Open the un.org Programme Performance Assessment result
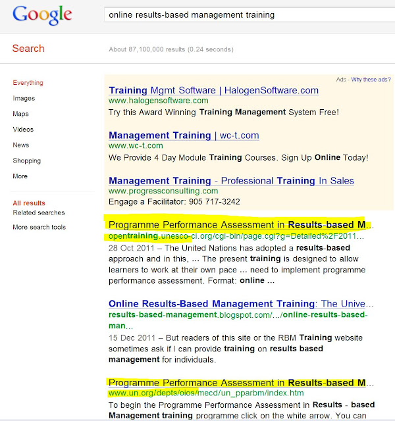The width and height of the screenshot is (395, 421). [241, 383]
